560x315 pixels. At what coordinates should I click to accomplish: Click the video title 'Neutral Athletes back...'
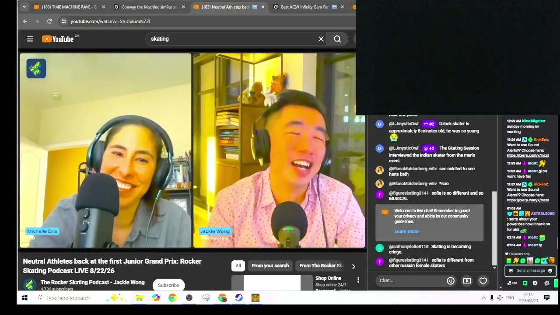pyautogui.click(x=112, y=266)
